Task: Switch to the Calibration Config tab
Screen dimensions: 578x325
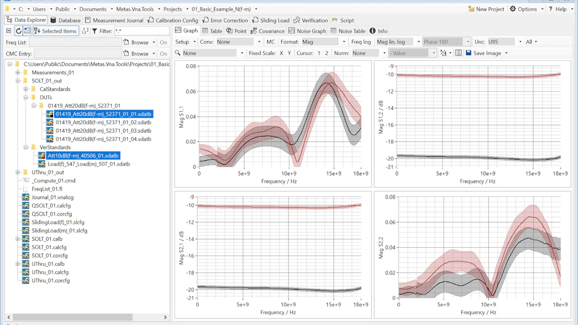Action: pos(173,20)
